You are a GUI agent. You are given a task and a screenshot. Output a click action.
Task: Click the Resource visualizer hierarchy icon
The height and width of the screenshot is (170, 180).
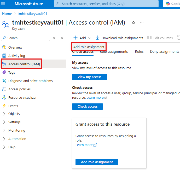(4, 97)
